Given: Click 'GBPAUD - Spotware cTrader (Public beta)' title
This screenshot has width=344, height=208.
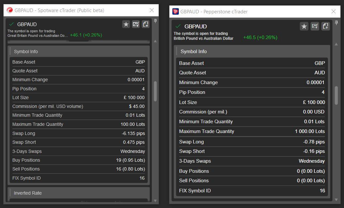Looking at the screenshot, I should point(60,10).
